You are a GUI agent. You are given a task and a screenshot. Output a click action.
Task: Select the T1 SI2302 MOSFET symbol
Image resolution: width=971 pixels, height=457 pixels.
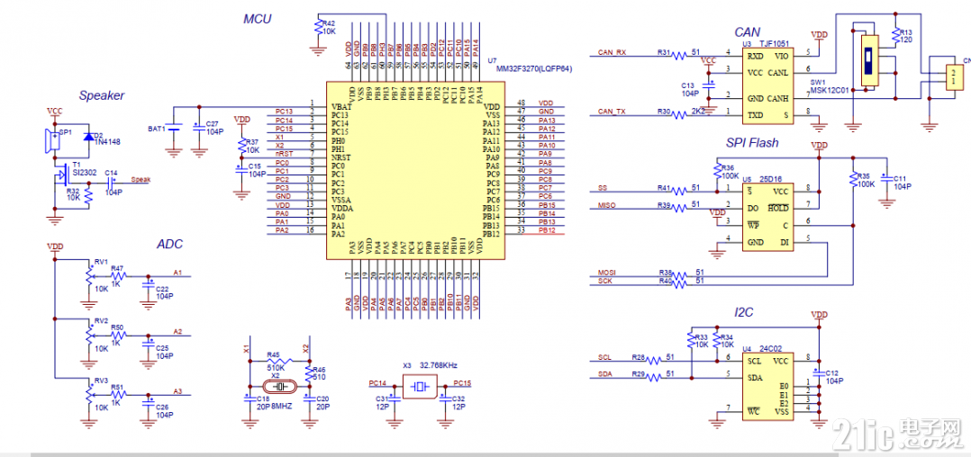tap(62, 175)
